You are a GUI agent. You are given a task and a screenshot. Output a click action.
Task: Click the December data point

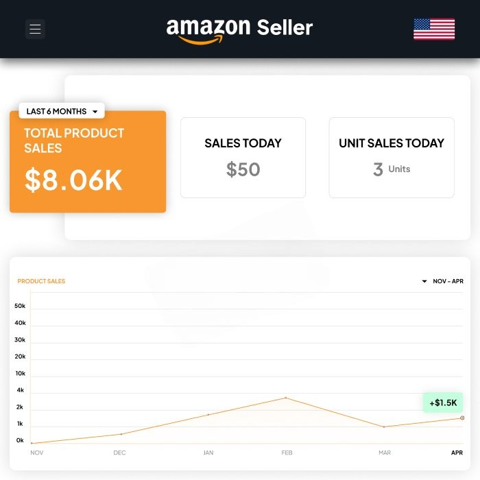click(121, 434)
